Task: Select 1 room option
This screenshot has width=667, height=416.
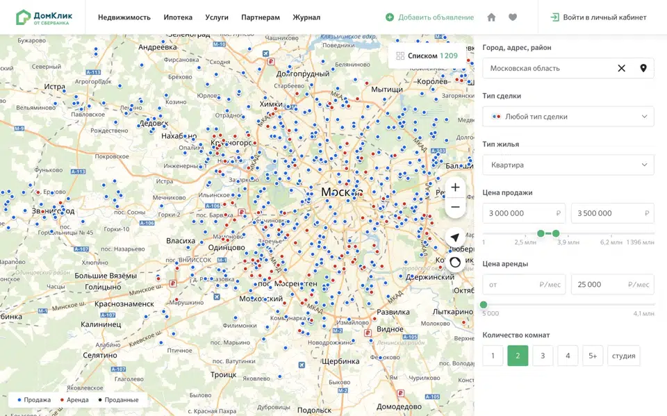Action: [493, 356]
